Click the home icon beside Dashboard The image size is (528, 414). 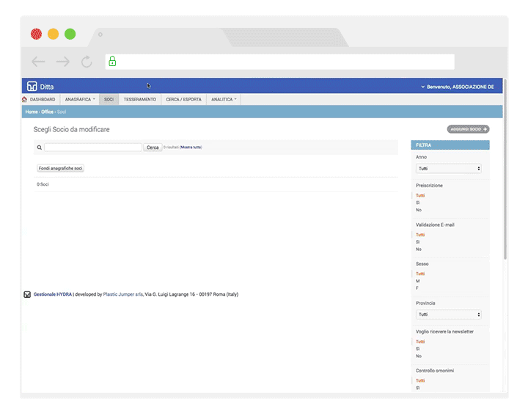(25, 99)
